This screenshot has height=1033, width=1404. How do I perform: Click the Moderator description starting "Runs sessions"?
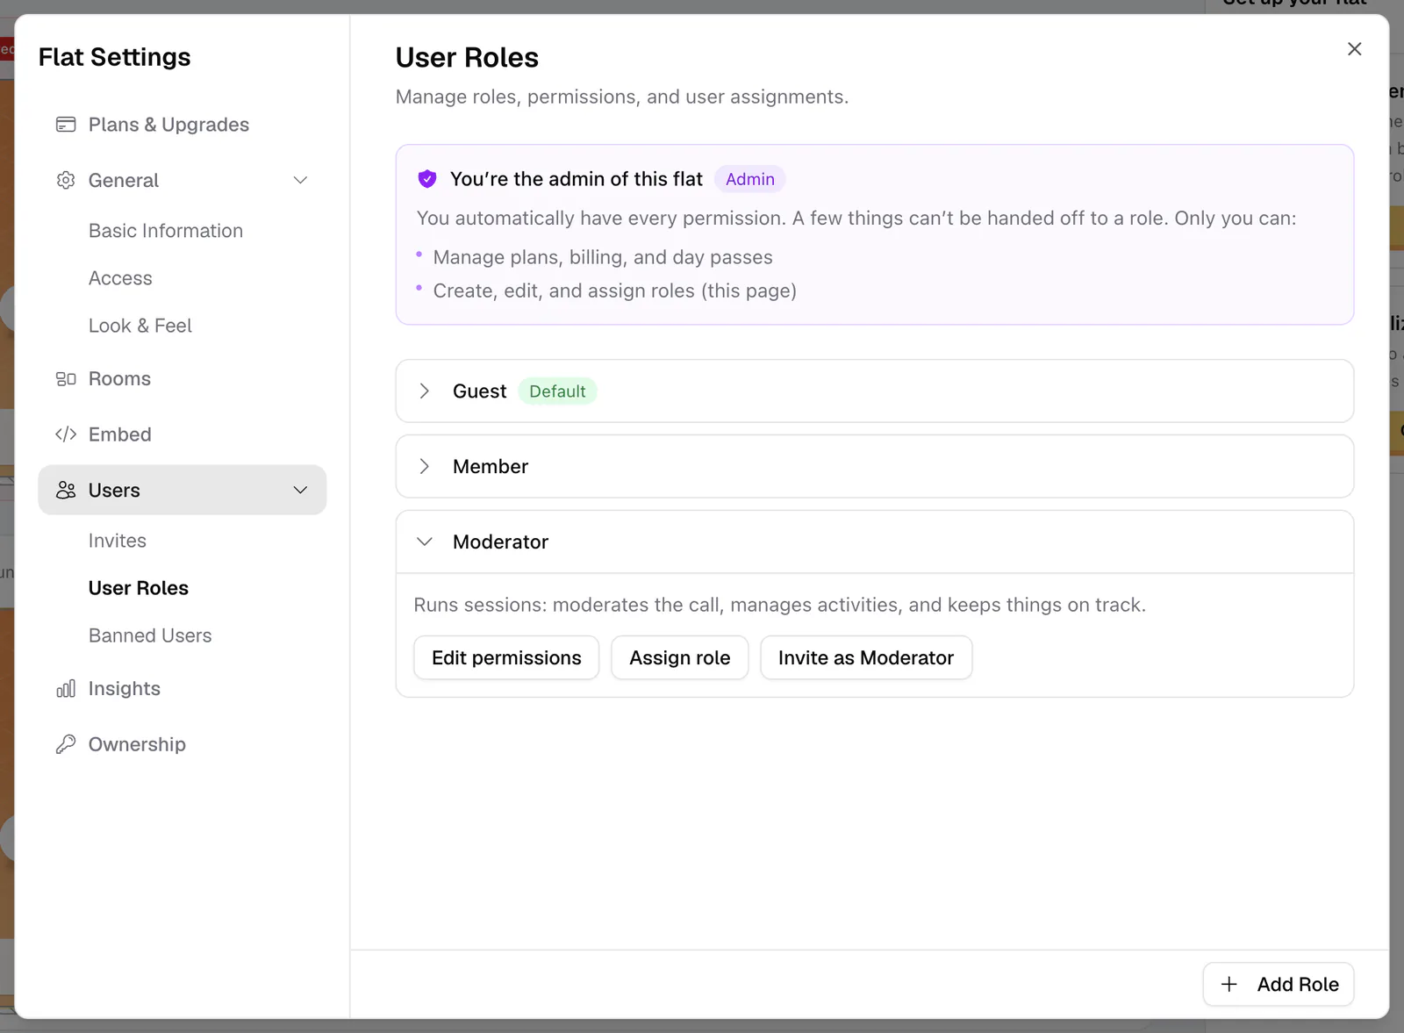pos(779,605)
